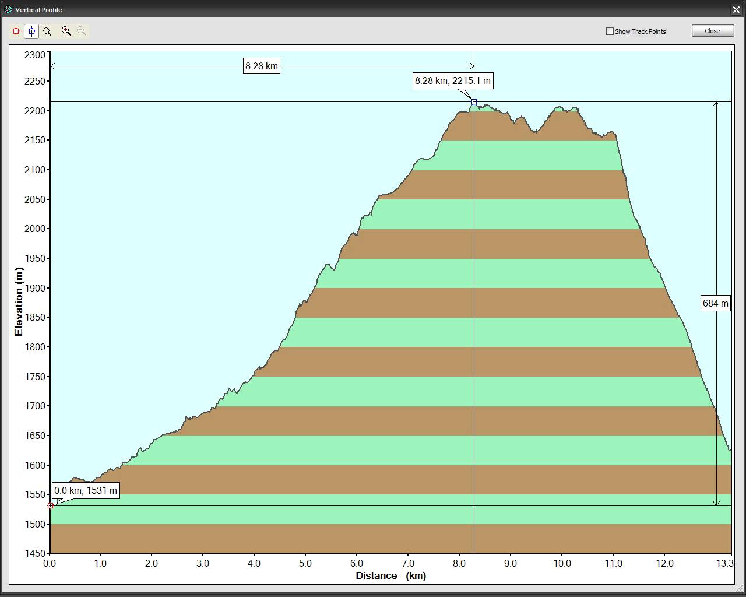746x597 pixels.
Task: Click the Vertical Profile window globe icon
Action: click(8, 9)
